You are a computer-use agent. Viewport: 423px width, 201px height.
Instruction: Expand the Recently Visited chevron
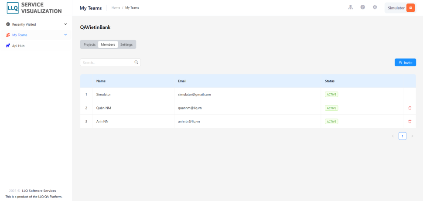point(65,24)
